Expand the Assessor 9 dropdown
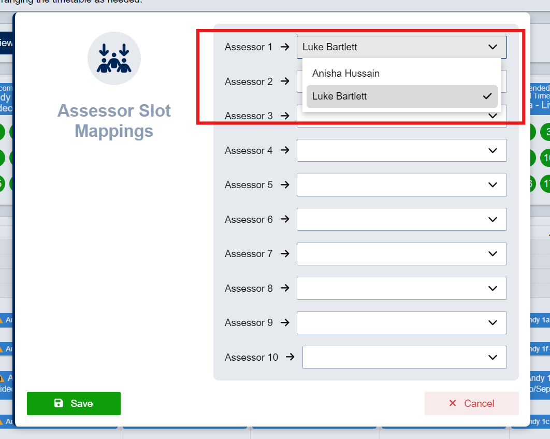Viewport: 550px width, 439px height. 402,322
